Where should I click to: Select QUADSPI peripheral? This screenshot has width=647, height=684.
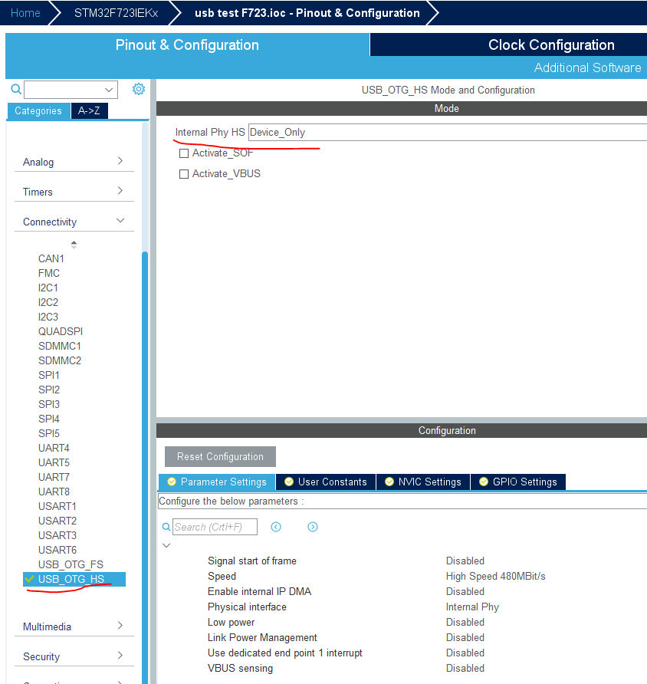click(x=61, y=331)
